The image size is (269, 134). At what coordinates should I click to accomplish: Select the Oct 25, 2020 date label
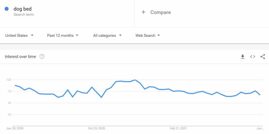[x=97, y=128]
